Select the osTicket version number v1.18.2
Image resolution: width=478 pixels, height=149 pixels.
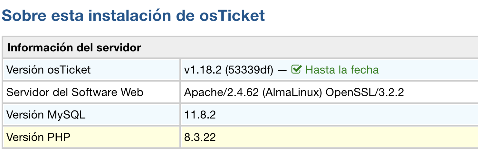203,70
